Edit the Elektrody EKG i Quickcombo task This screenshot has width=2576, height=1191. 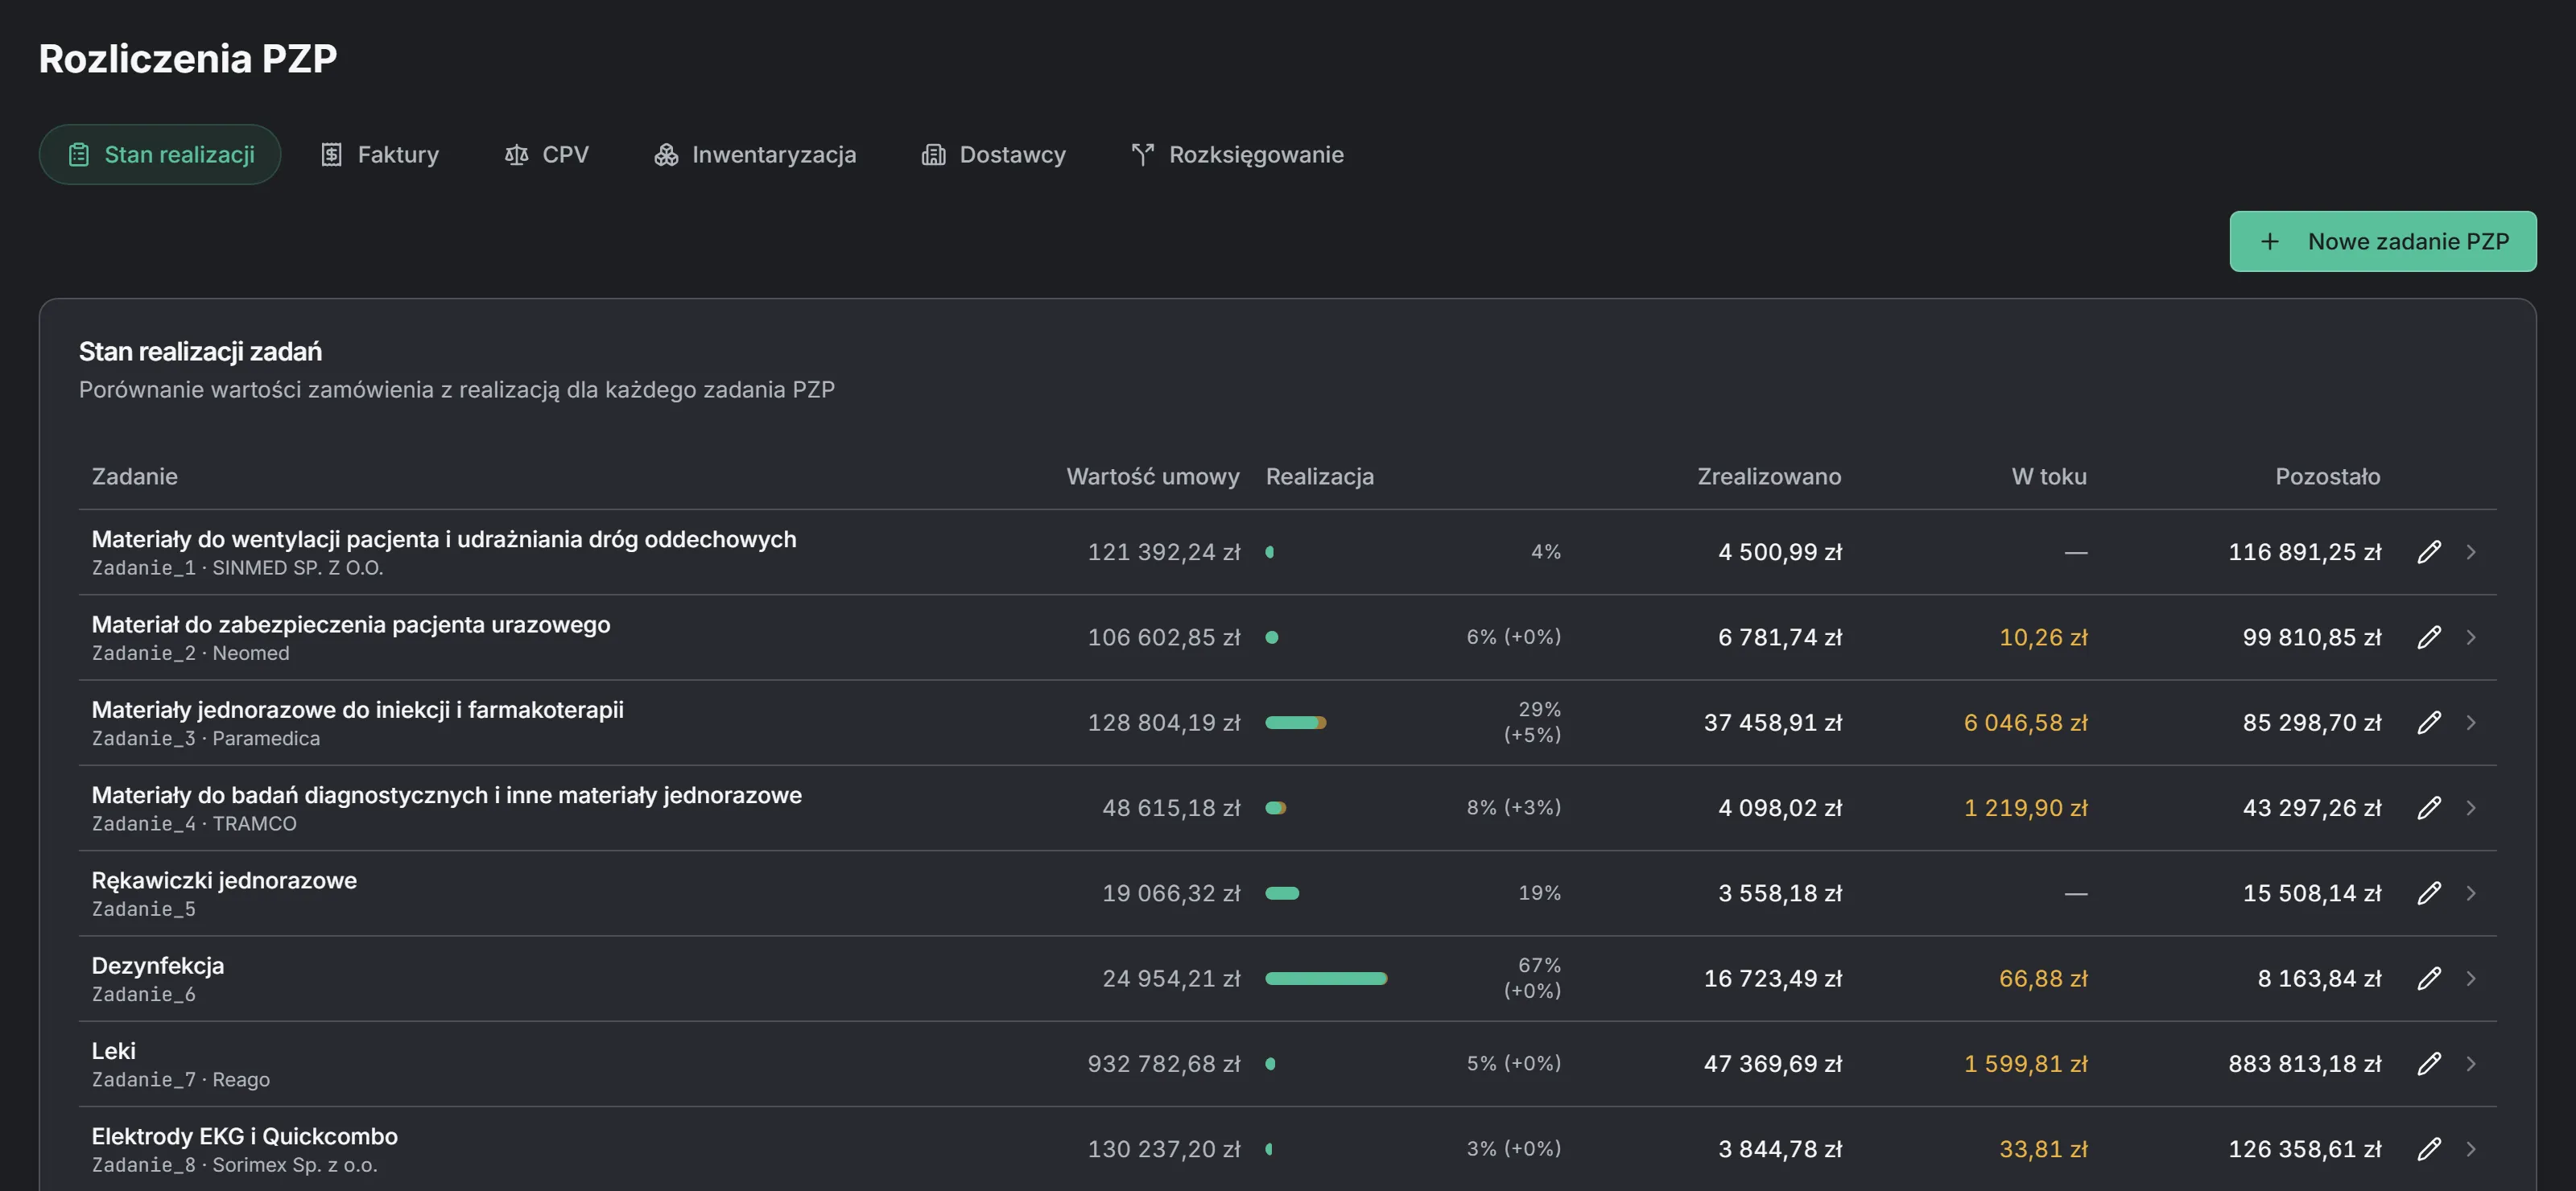2429,1149
